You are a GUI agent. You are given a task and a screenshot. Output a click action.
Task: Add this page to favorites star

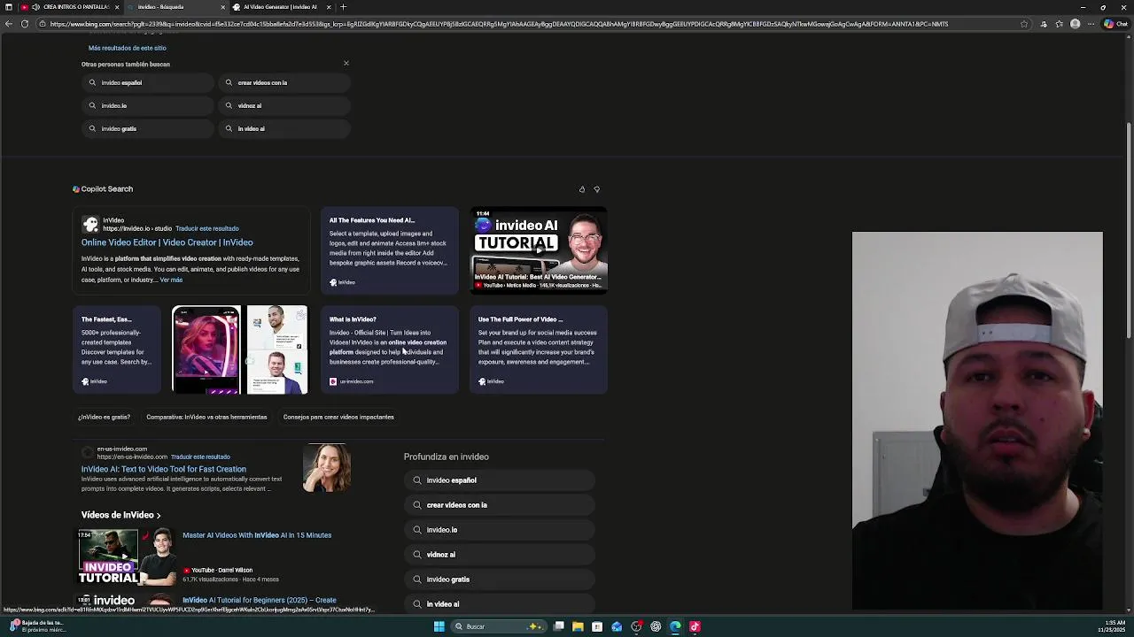point(1024,24)
